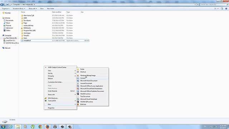Select the Downloads folder in file list
The image size is (229, 129).
pyautogui.click(x=27, y=20)
